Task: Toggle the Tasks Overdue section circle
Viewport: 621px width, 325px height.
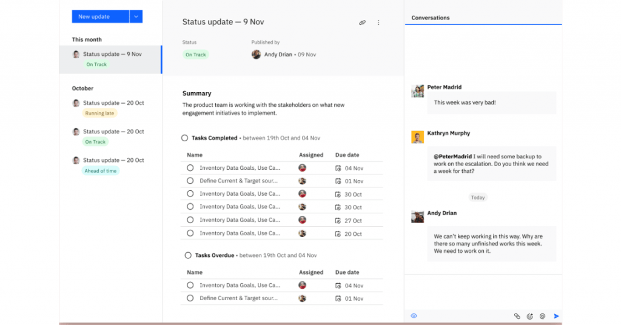Action: 188,255
